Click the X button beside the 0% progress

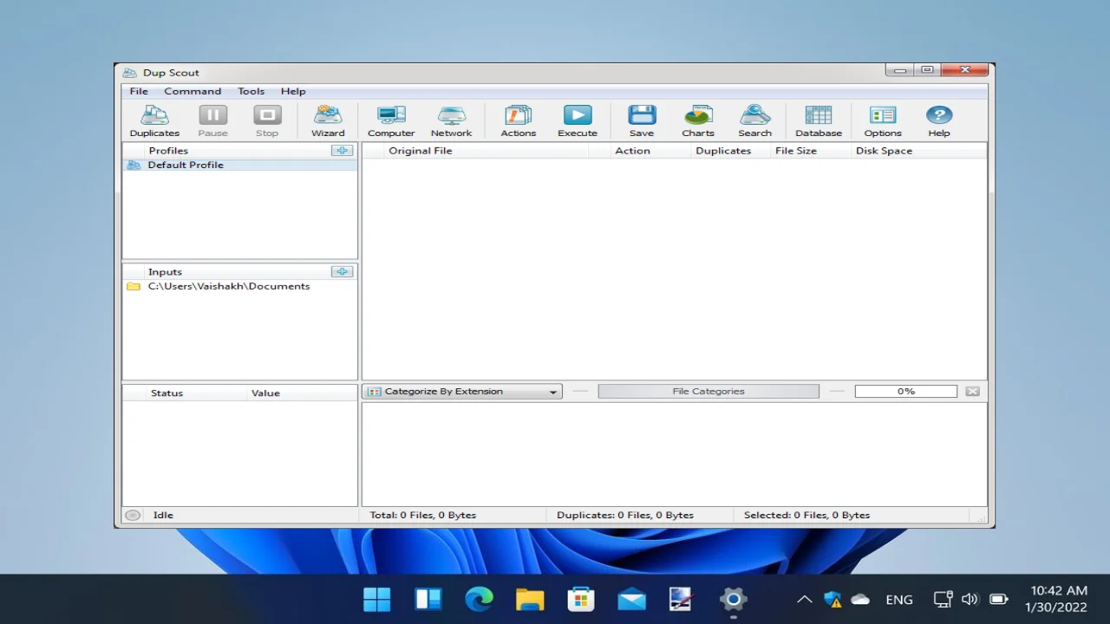click(x=972, y=392)
